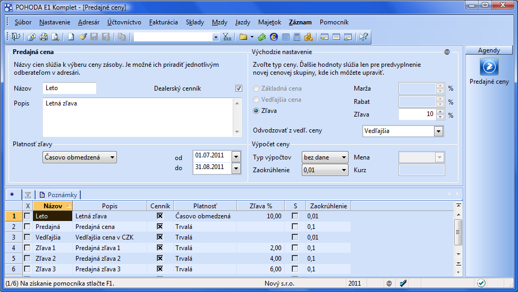Expand Odvodzovať z vedľ. ceny dropdown
The image size is (518, 292).
tap(438, 131)
